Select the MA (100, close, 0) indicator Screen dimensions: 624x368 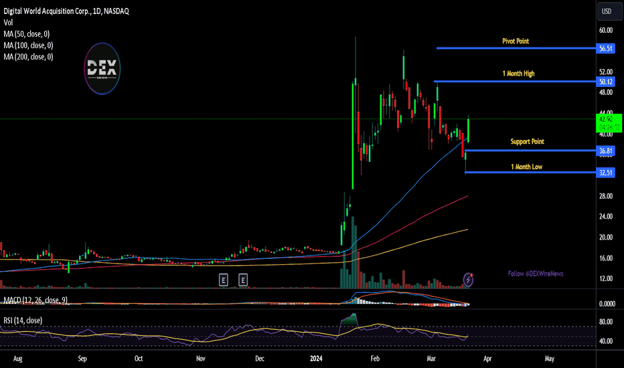(28, 45)
